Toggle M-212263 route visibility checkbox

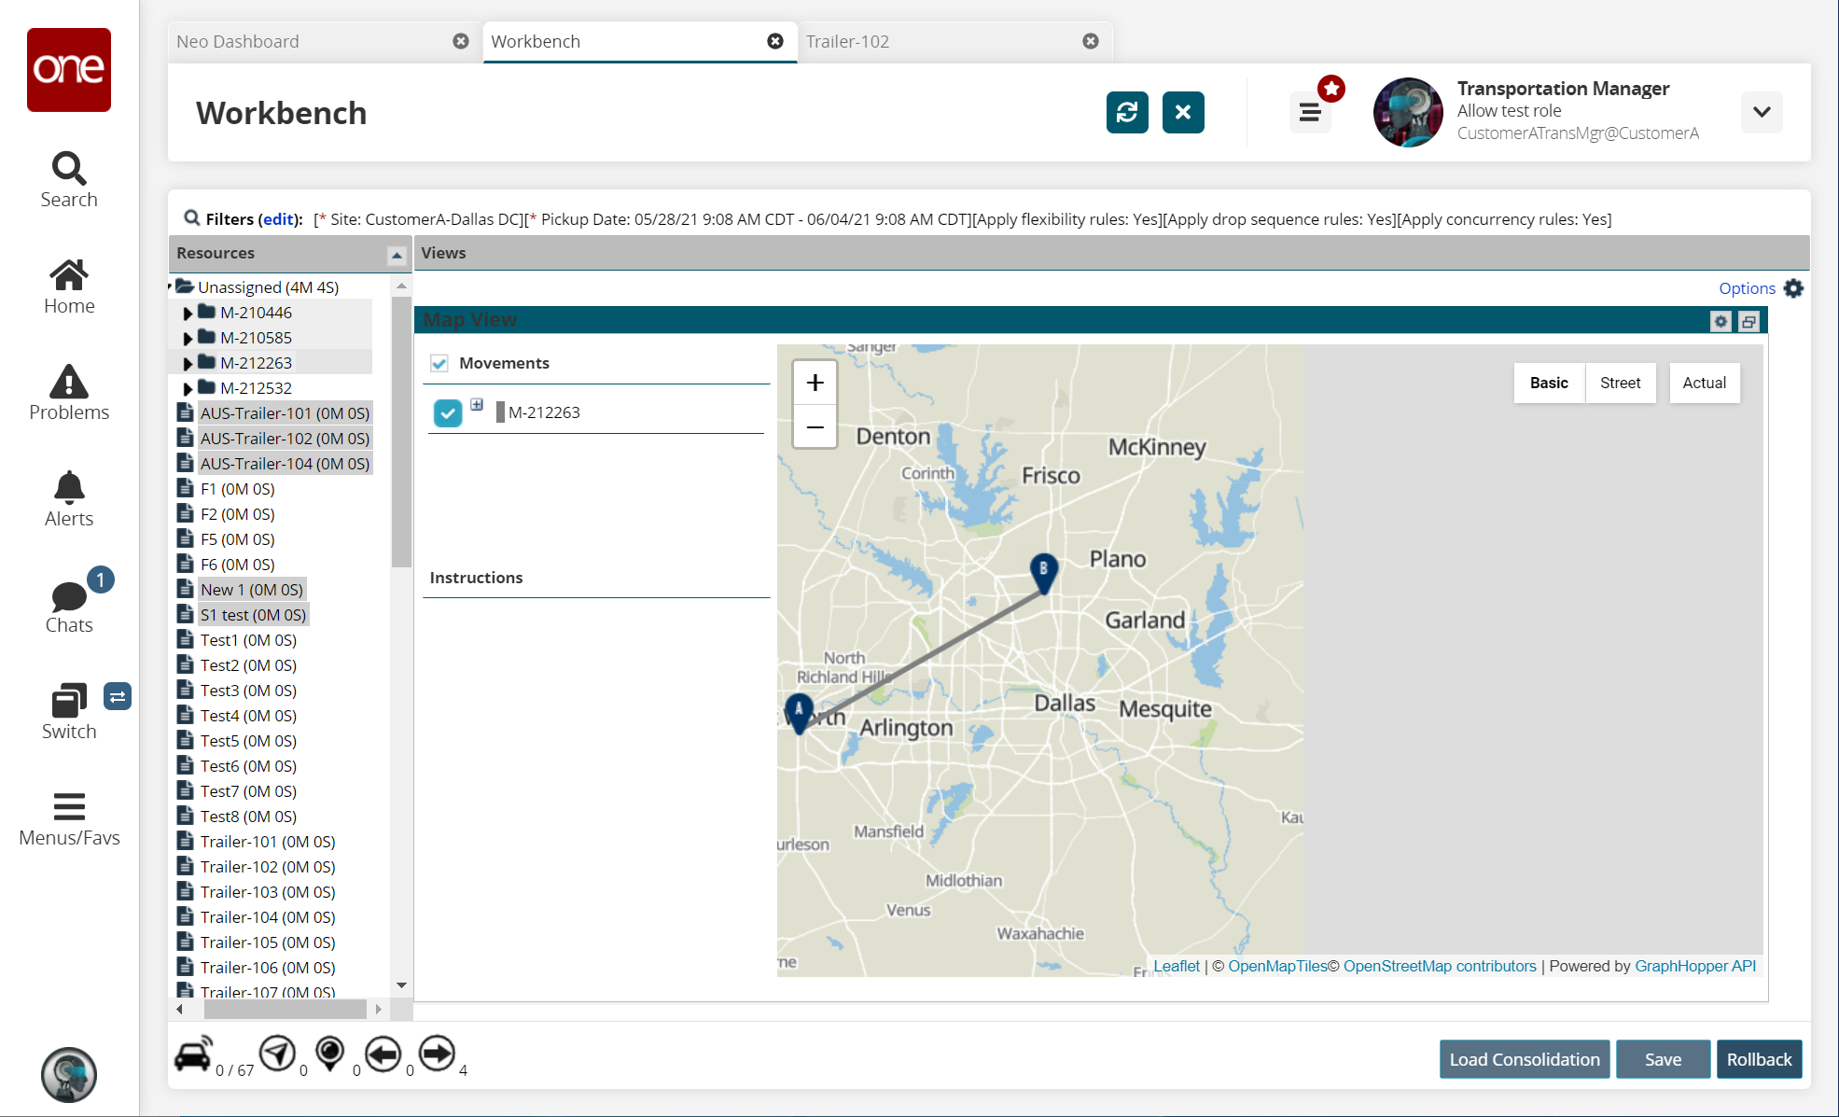tap(449, 410)
